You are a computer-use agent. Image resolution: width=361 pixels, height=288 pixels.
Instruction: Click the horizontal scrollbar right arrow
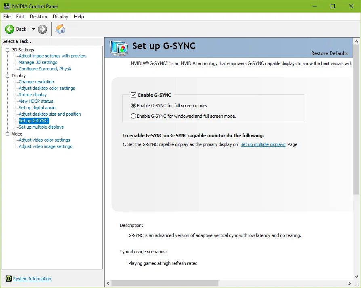[350, 283]
